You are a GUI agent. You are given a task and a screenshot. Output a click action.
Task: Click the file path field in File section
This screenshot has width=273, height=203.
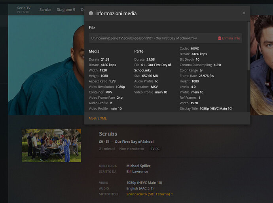165,38
